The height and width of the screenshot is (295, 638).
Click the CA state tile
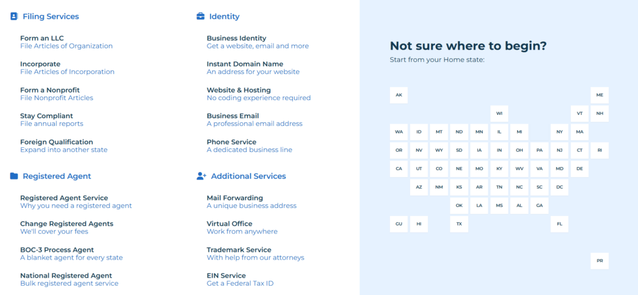point(399,169)
